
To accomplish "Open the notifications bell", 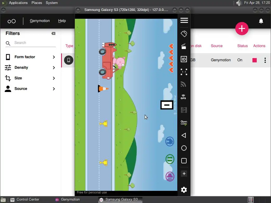I will [261, 21].
